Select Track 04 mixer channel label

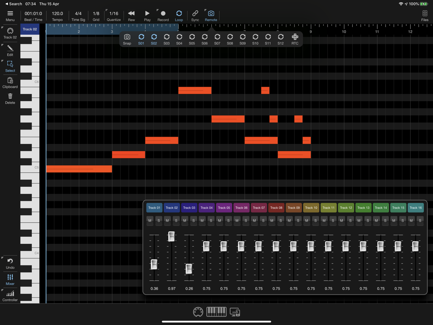pyautogui.click(x=207, y=208)
